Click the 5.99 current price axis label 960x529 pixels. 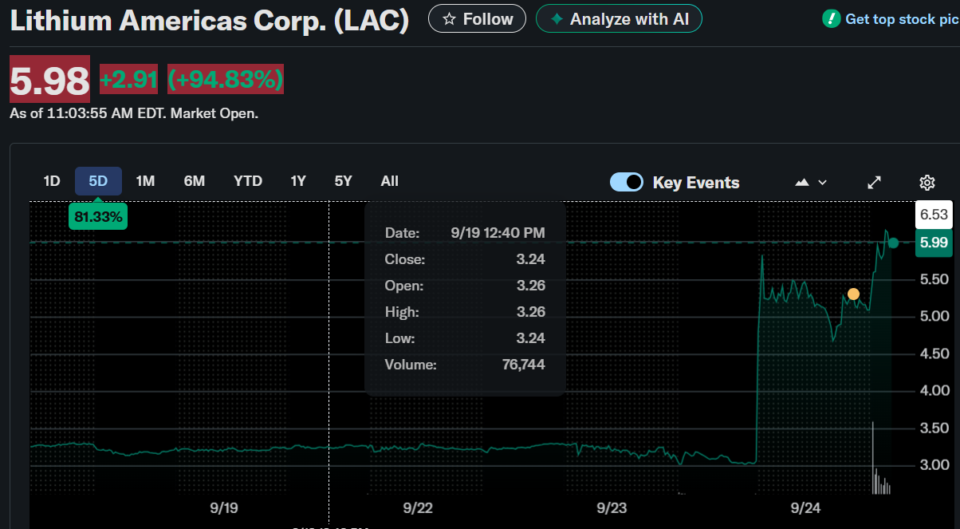tap(934, 243)
